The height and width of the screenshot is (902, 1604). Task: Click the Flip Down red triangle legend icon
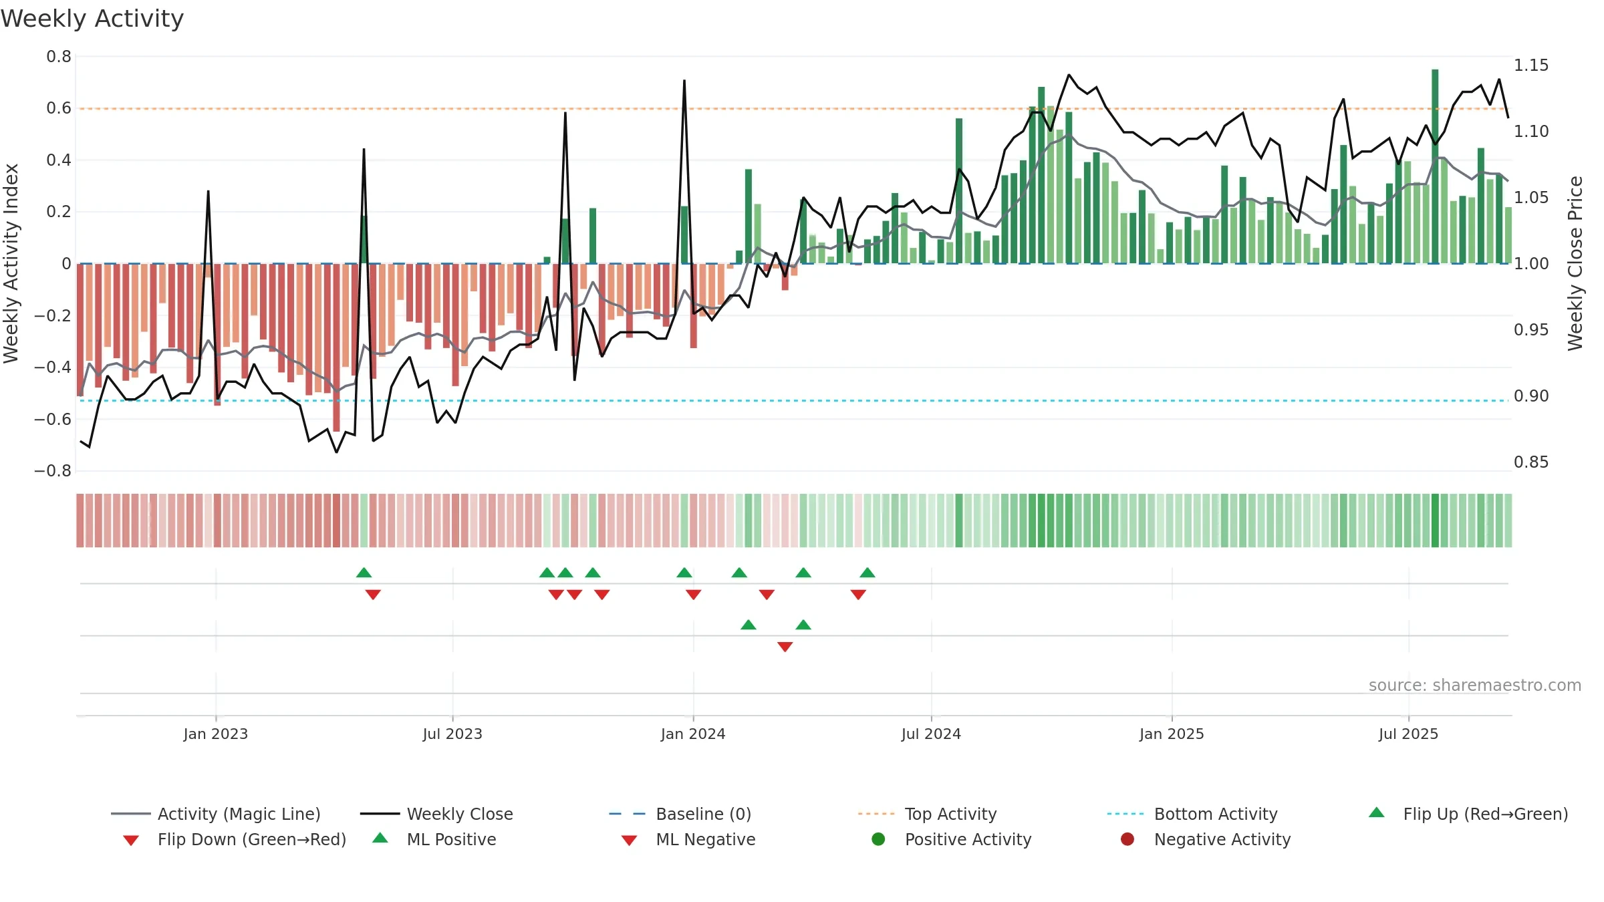coord(131,840)
